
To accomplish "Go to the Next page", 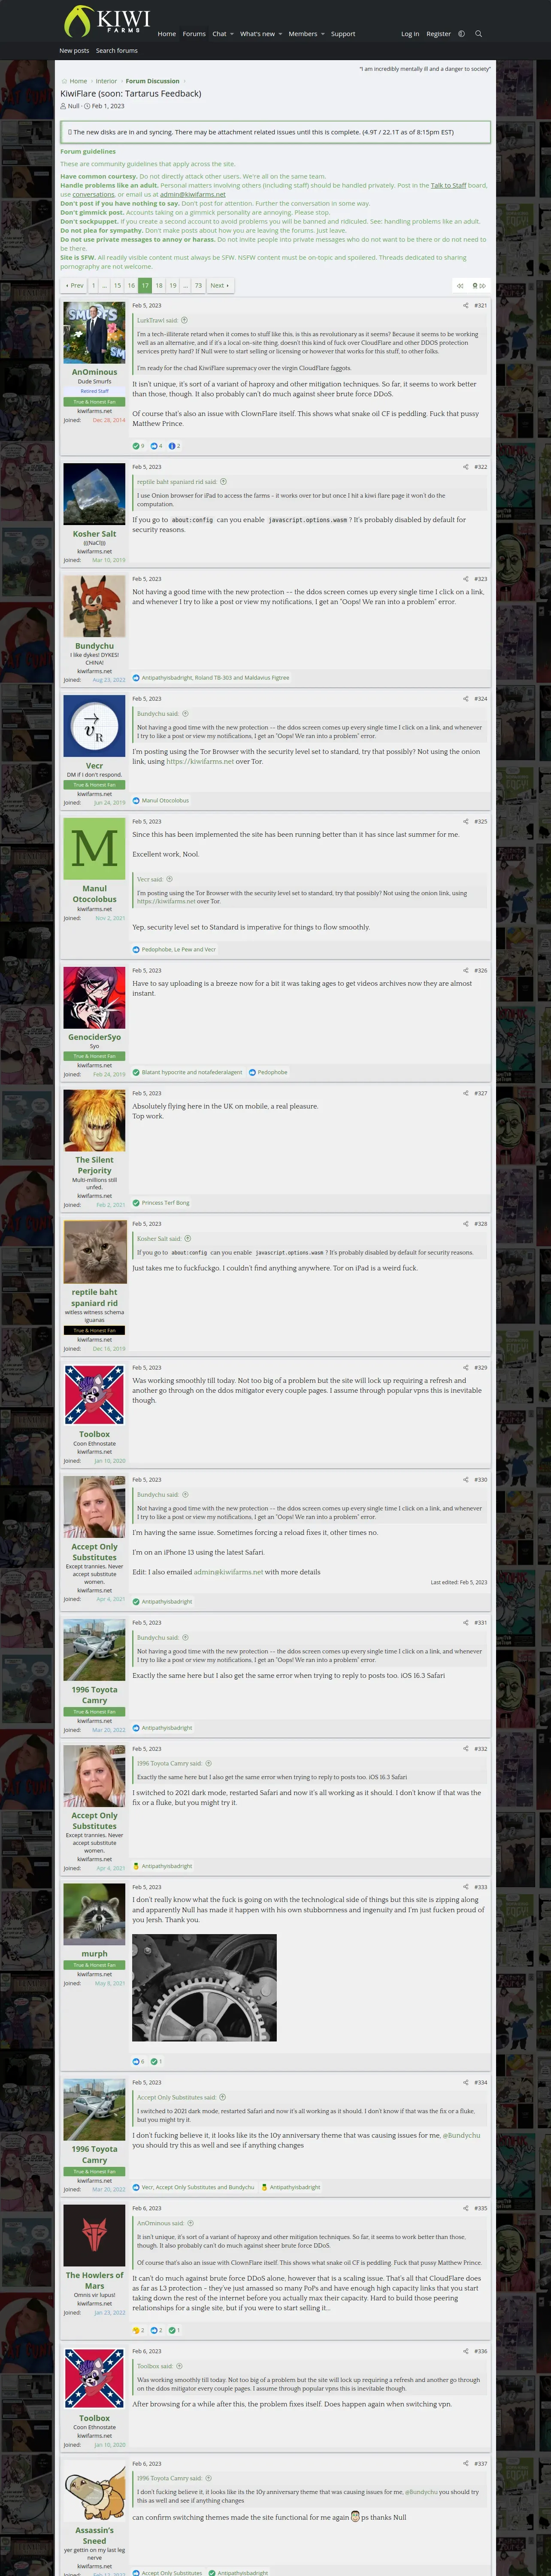I will [x=220, y=286].
